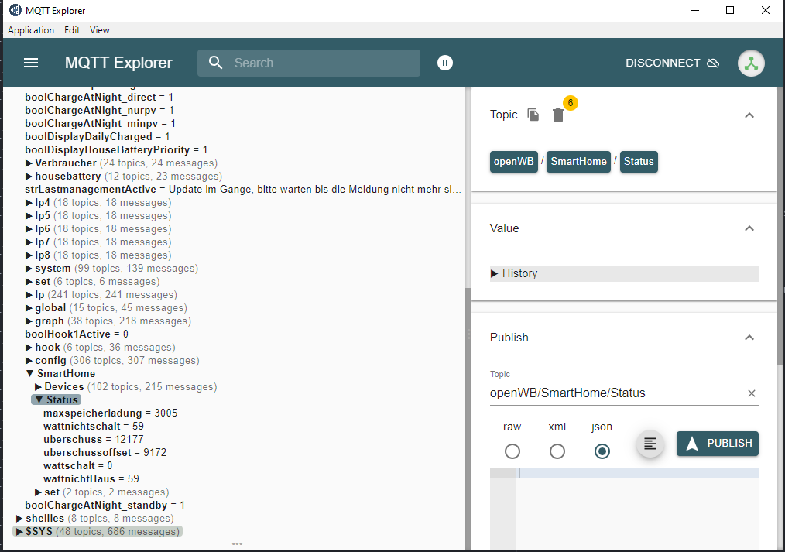Expand the hook tree node
Screen dimensions: 785x552
tap(29, 348)
